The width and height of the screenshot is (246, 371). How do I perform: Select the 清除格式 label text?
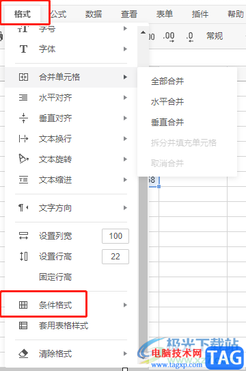coord(55,354)
